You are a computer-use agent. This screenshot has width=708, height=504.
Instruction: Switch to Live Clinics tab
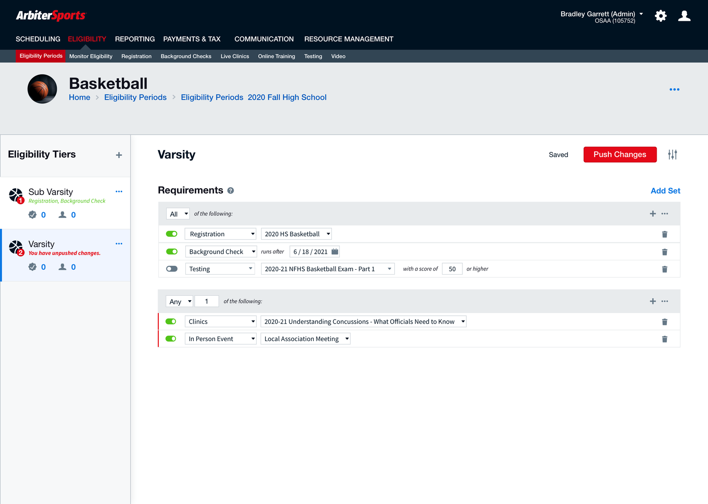point(235,56)
